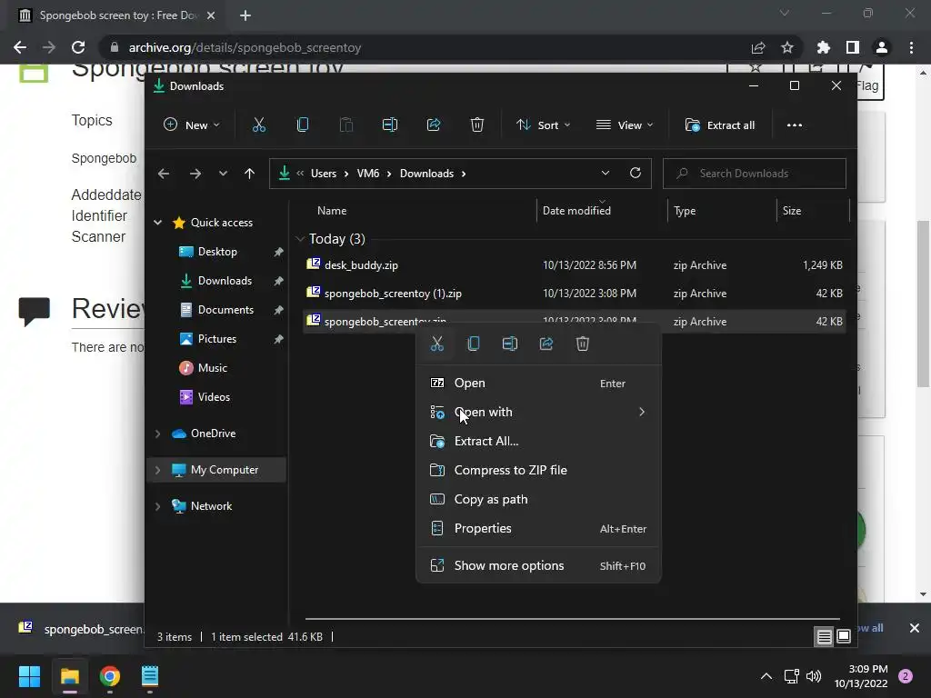Click Share icon in Explorer toolbar
Viewport: 931px width, 698px height.
(x=434, y=125)
